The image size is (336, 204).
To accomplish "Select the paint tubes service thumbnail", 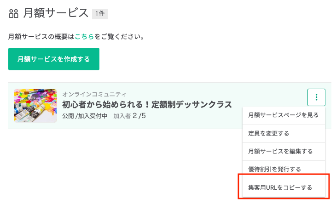I will pos(35,106).
